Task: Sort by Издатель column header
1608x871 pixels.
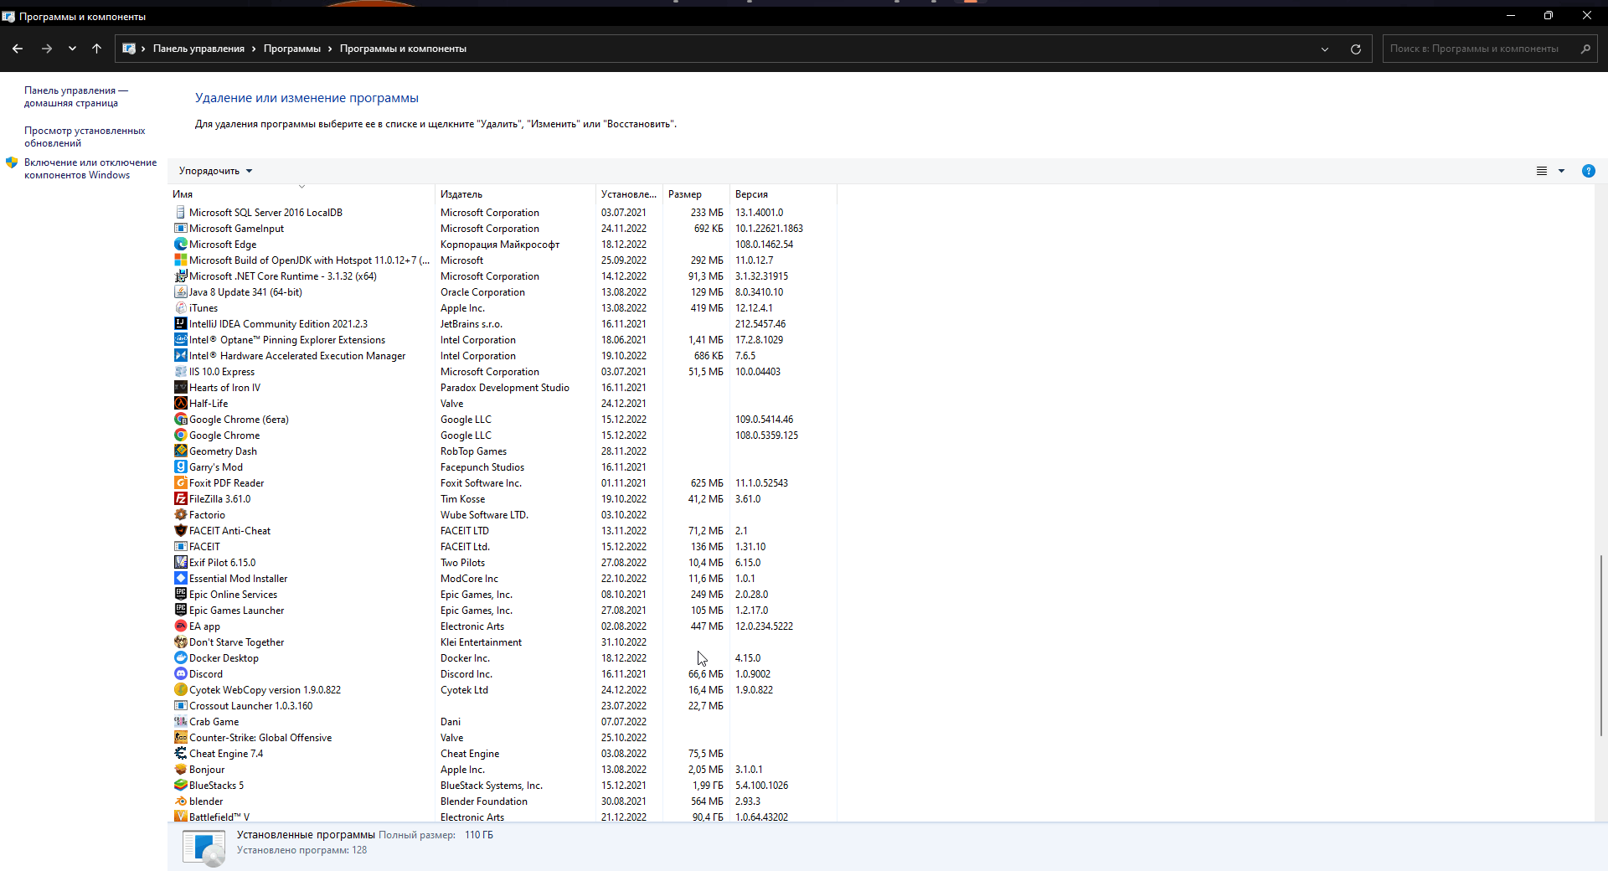Action: tap(515, 194)
